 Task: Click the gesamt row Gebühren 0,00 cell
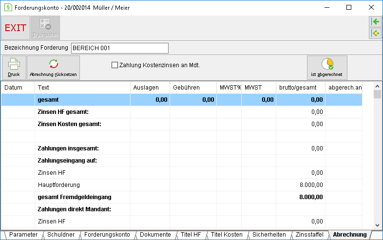(x=193, y=100)
